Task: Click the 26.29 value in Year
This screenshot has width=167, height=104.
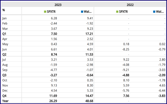Action: (x=53, y=101)
